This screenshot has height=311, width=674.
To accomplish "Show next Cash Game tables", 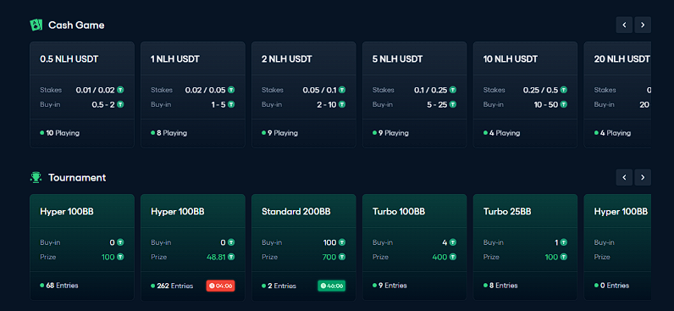I will click(x=643, y=25).
